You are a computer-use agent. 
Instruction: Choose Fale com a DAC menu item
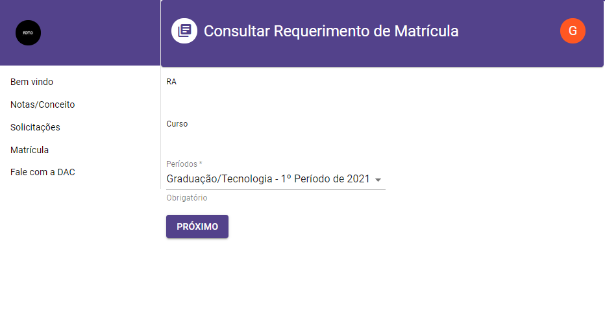(x=42, y=172)
